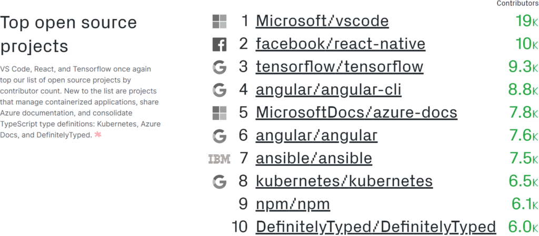Click the Google logo beside angular/angular

[x=219, y=136]
